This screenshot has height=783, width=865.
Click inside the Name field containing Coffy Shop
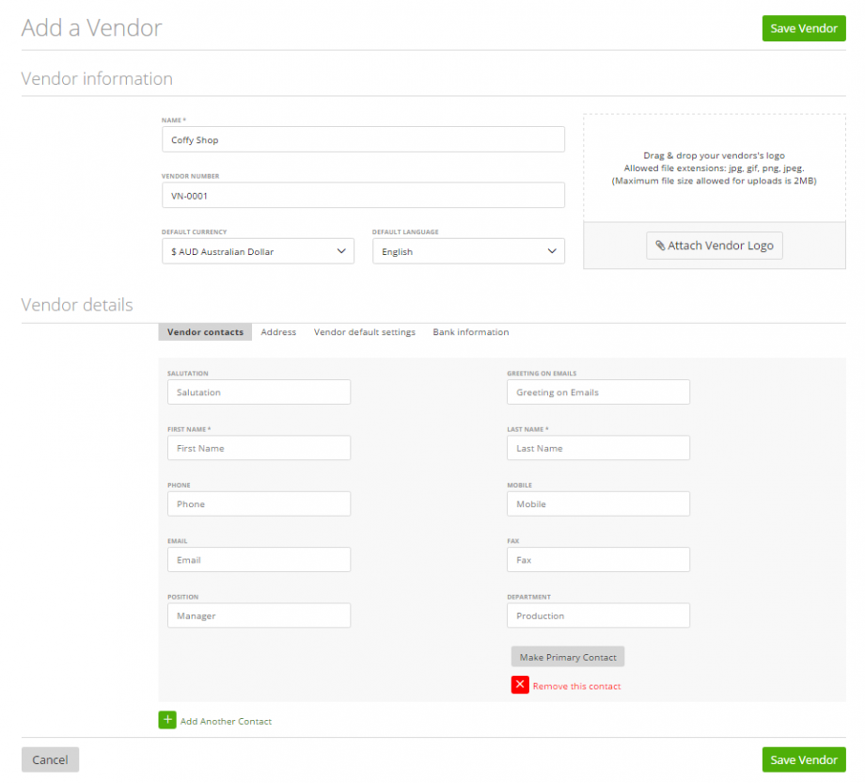(x=363, y=138)
